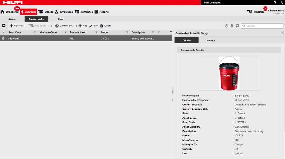This screenshot has height=159, width=285.
Task: Click the phone contact icon
Action: click(x=282, y=2)
